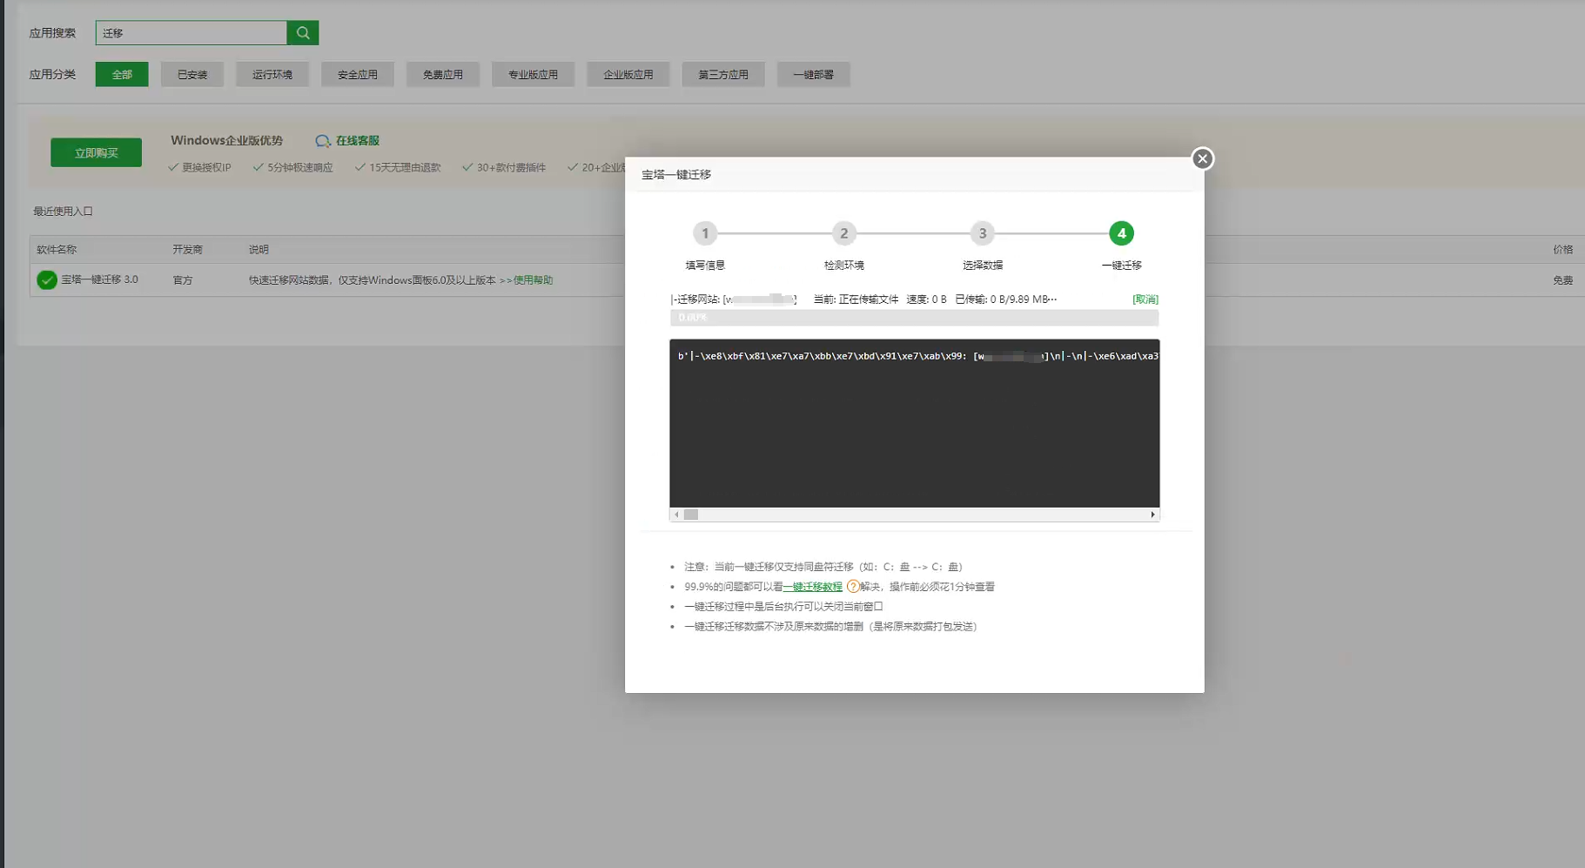Click the 价格 column header
1585x868 pixels.
(x=1562, y=250)
